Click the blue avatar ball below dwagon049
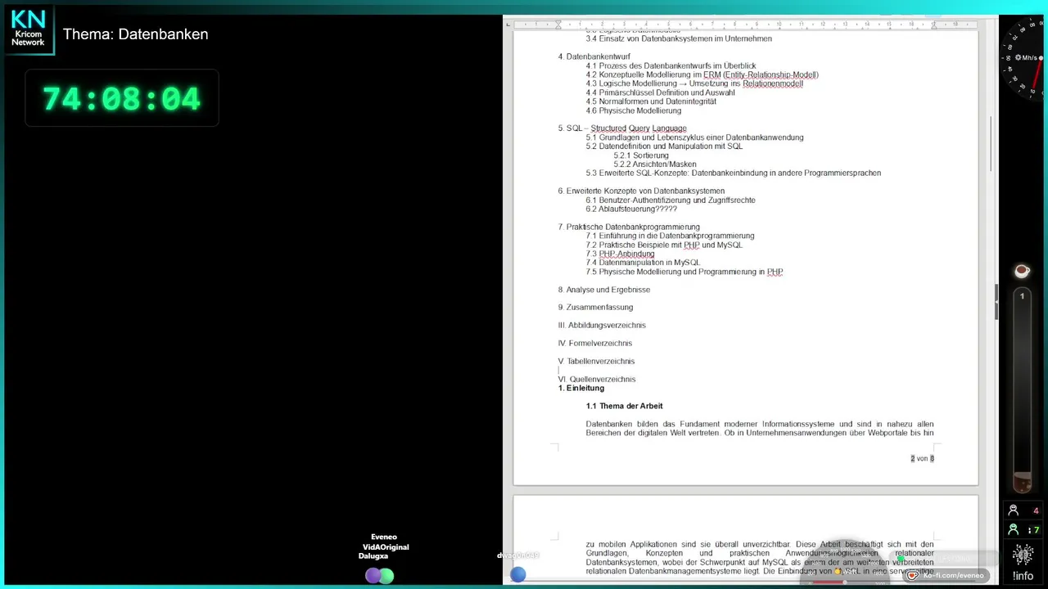The image size is (1048, 589). [517, 575]
